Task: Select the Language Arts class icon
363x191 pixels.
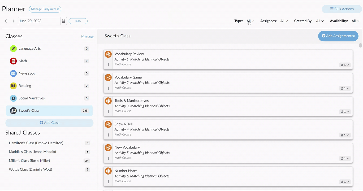Action: point(13,49)
